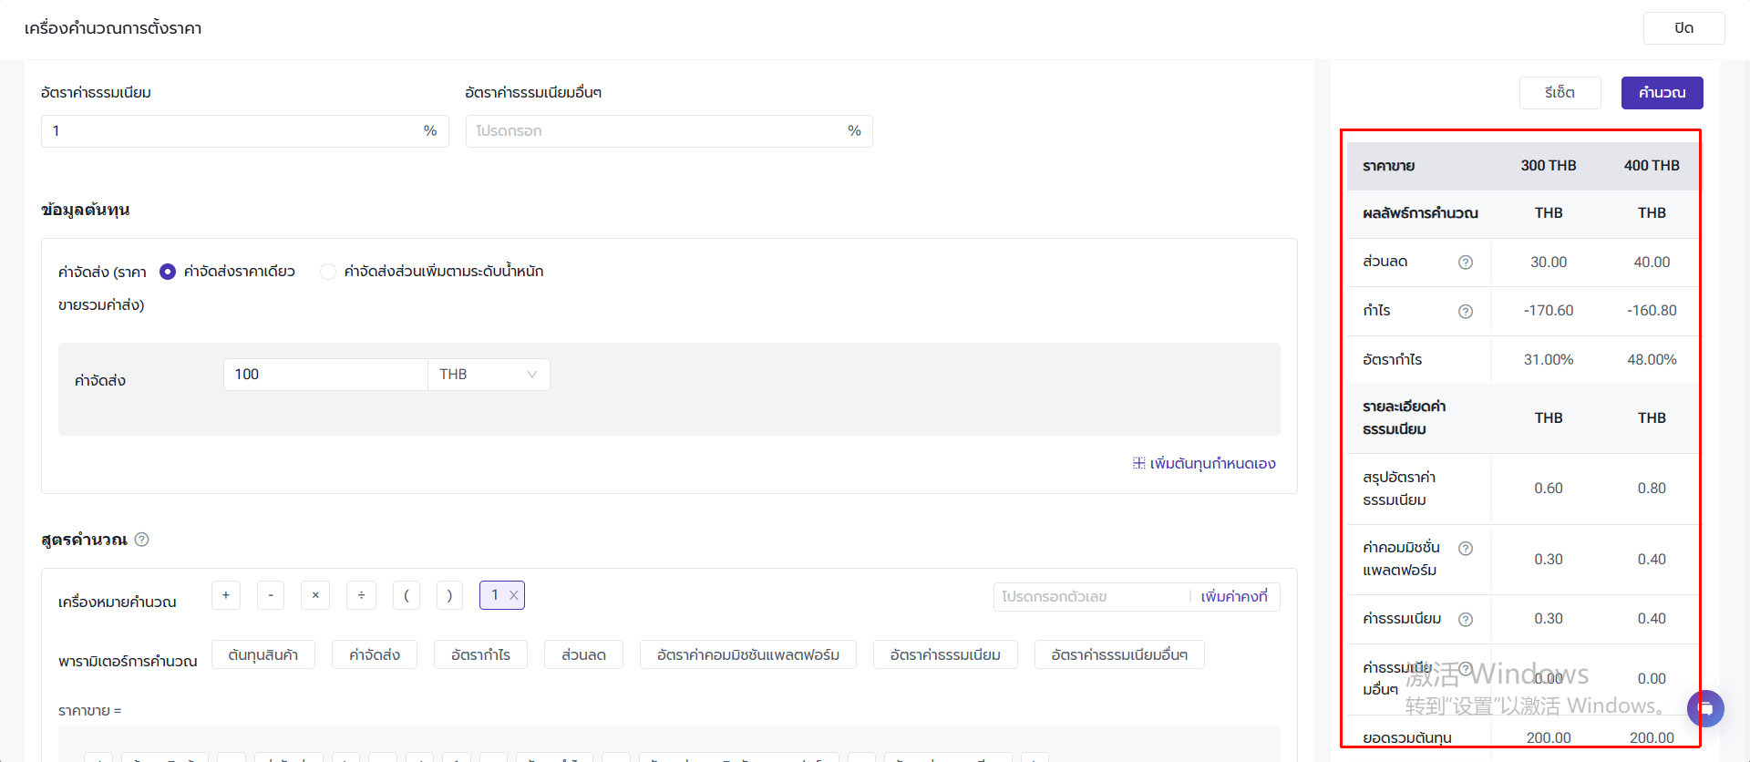Insert the plus operator
The height and width of the screenshot is (762, 1750).
[x=226, y=595]
